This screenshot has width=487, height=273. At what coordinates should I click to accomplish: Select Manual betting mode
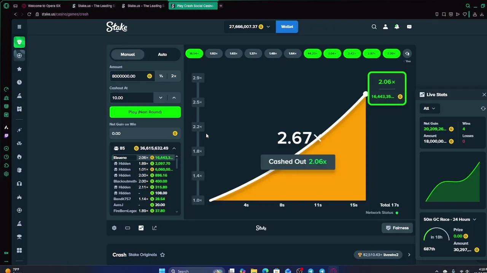click(128, 54)
